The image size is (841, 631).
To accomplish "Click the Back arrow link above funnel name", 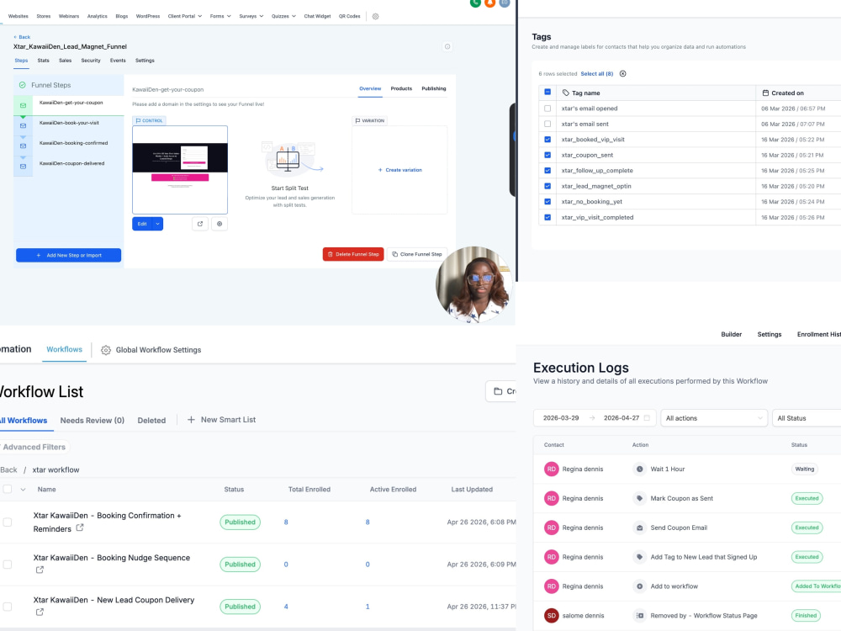I will (22, 37).
